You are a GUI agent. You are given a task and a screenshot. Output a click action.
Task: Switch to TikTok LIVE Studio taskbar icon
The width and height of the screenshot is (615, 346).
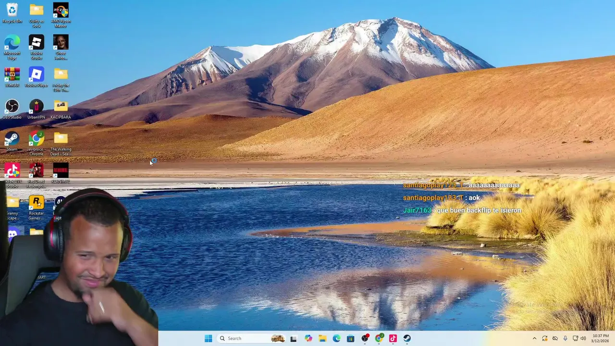point(393,338)
